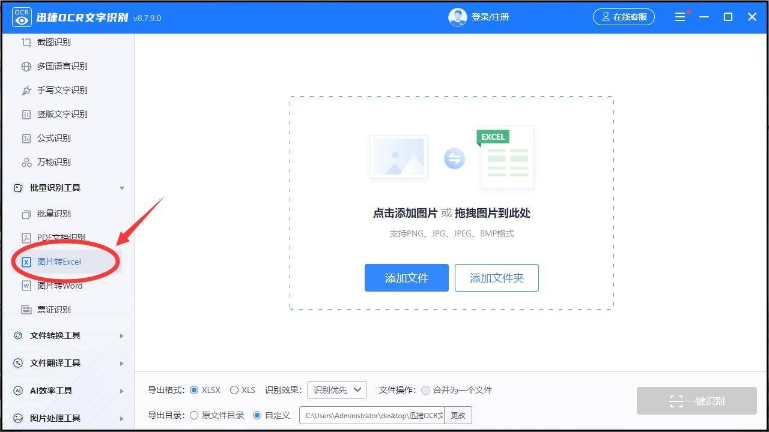Click the 添加文件 button
This screenshot has height=432, width=769.
click(407, 278)
